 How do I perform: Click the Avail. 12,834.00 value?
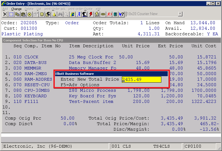(203, 28)
